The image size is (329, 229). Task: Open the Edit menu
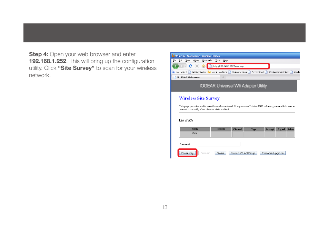180,61
